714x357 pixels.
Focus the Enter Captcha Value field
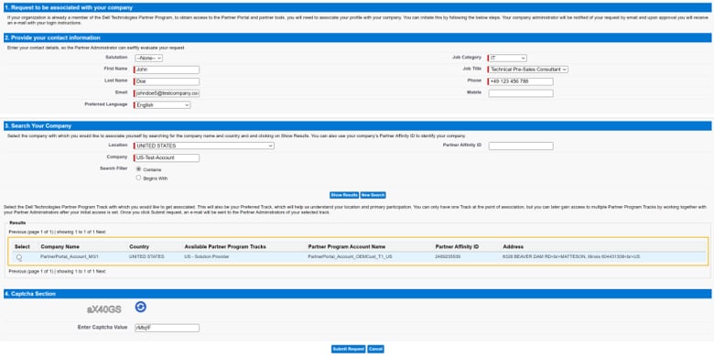pos(167,328)
